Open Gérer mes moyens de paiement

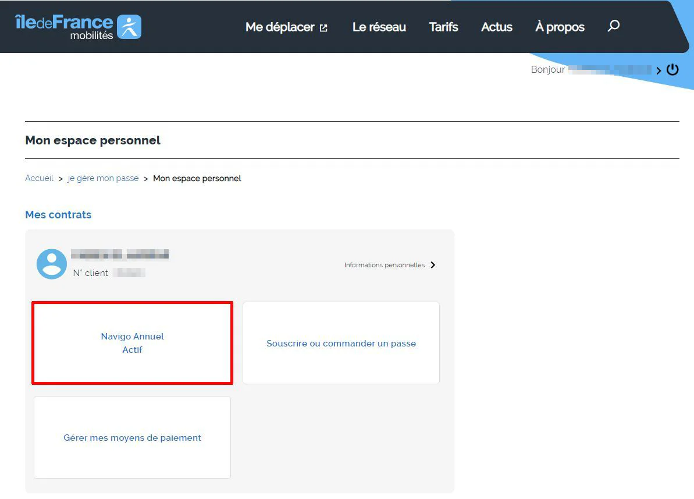pos(132,437)
